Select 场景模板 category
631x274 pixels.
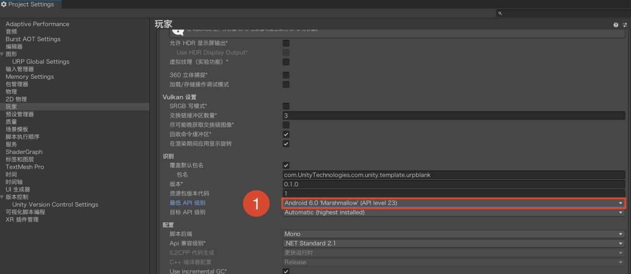17,129
